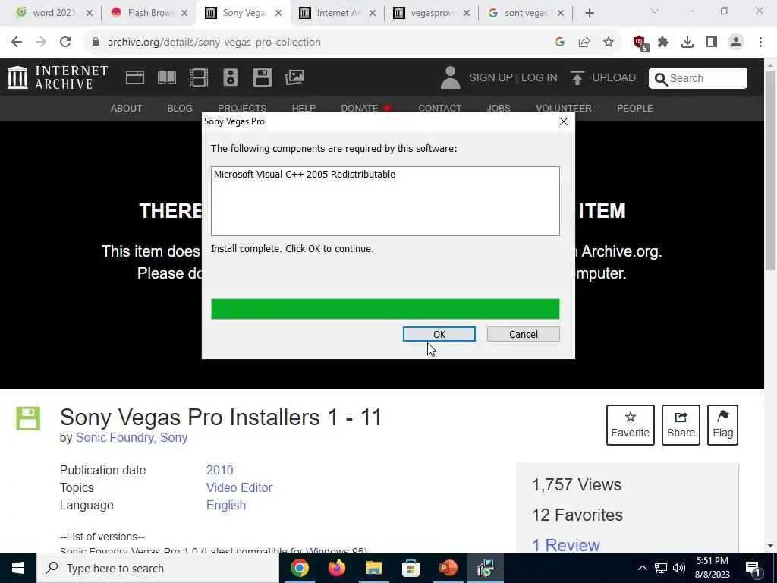
Task: Open the Audio speaker icon
Action: [x=231, y=77]
